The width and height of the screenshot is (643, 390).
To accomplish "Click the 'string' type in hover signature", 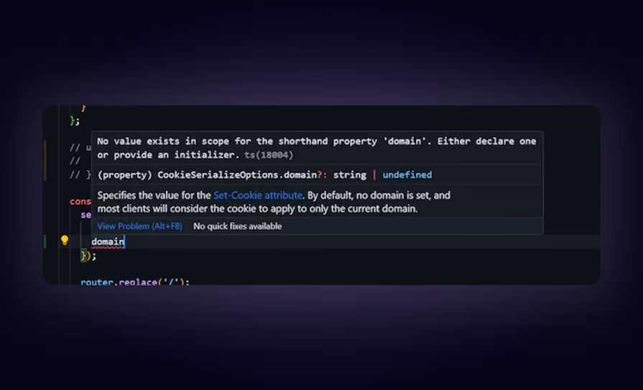I will (349, 175).
